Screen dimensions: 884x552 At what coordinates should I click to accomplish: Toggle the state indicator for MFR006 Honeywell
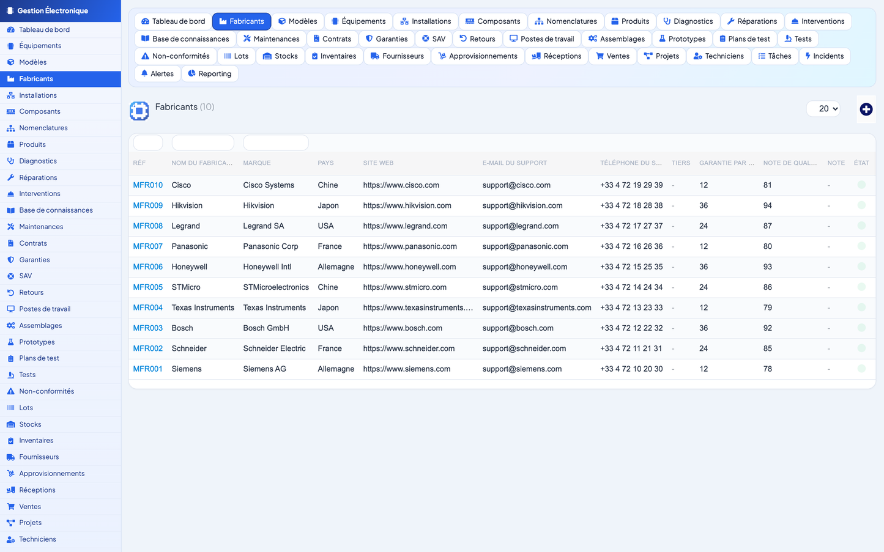click(861, 267)
